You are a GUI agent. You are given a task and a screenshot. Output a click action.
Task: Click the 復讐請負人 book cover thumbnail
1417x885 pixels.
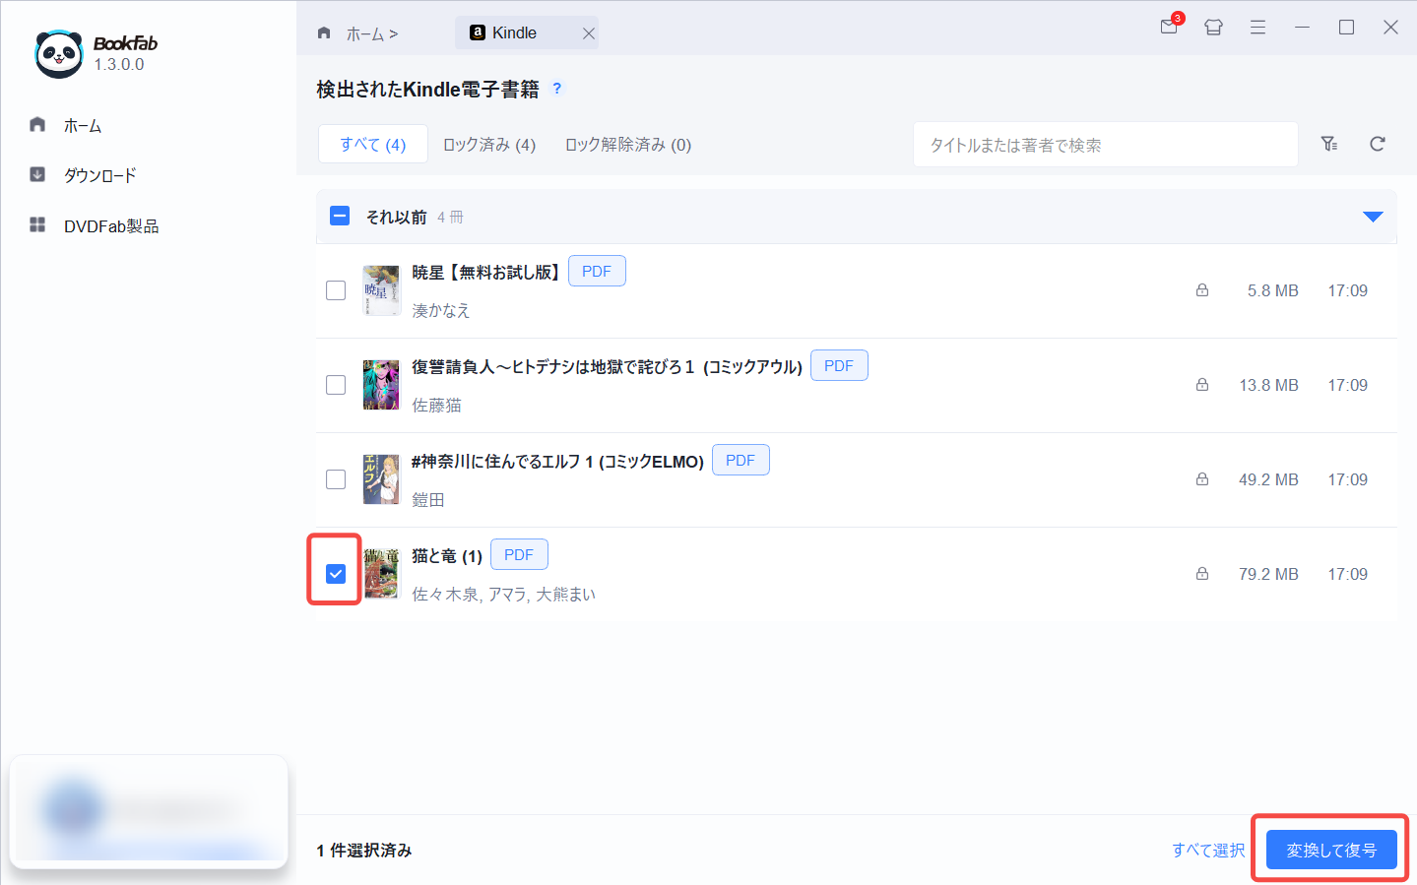(x=381, y=385)
